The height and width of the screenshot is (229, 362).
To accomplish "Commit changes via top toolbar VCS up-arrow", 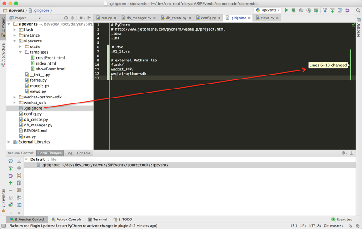I will click(333, 10).
